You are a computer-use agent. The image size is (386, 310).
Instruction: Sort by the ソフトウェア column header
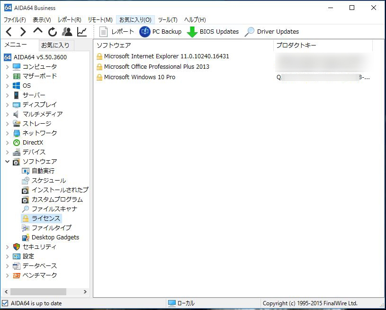[x=183, y=46]
